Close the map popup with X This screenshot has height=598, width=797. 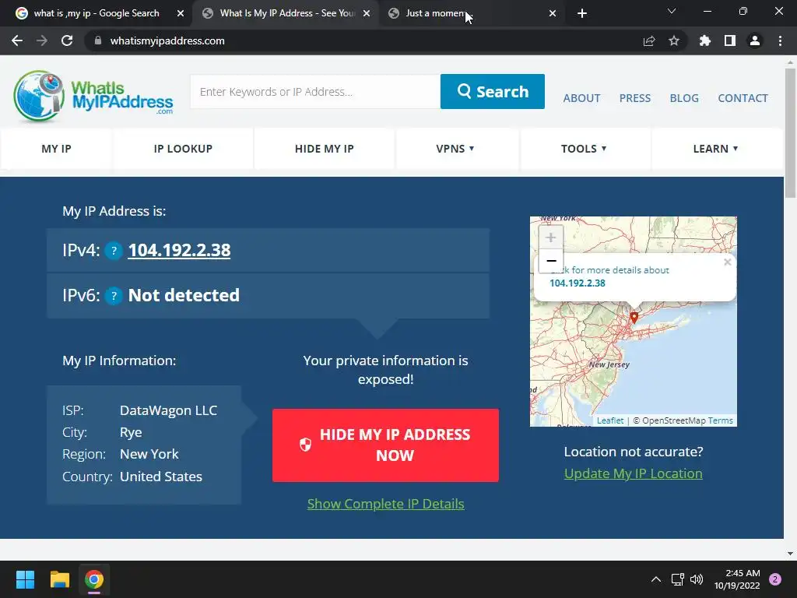pyautogui.click(x=728, y=262)
